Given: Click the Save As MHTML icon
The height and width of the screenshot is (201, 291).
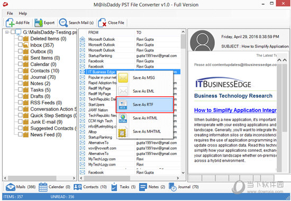Looking at the screenshot, I should (123, 132).
